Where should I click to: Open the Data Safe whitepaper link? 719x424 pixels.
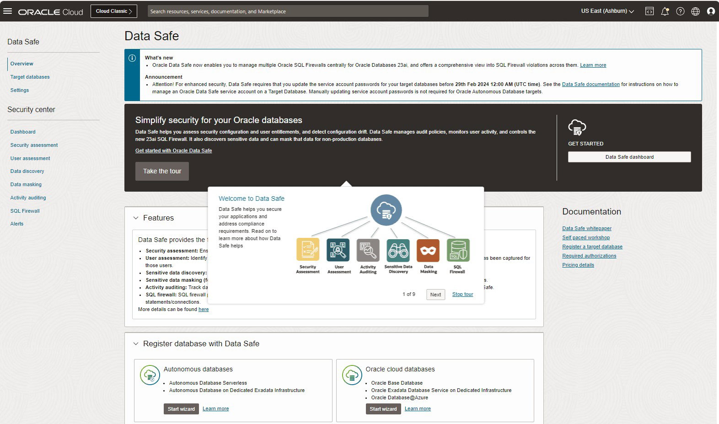(587, 228)
